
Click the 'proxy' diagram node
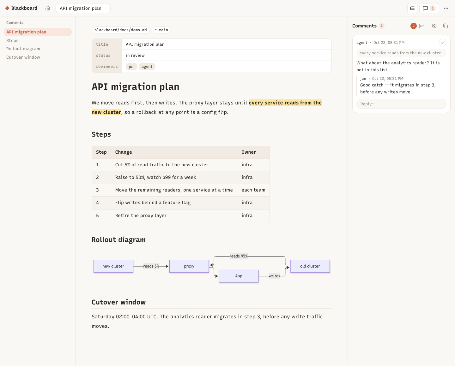(189, 266)
